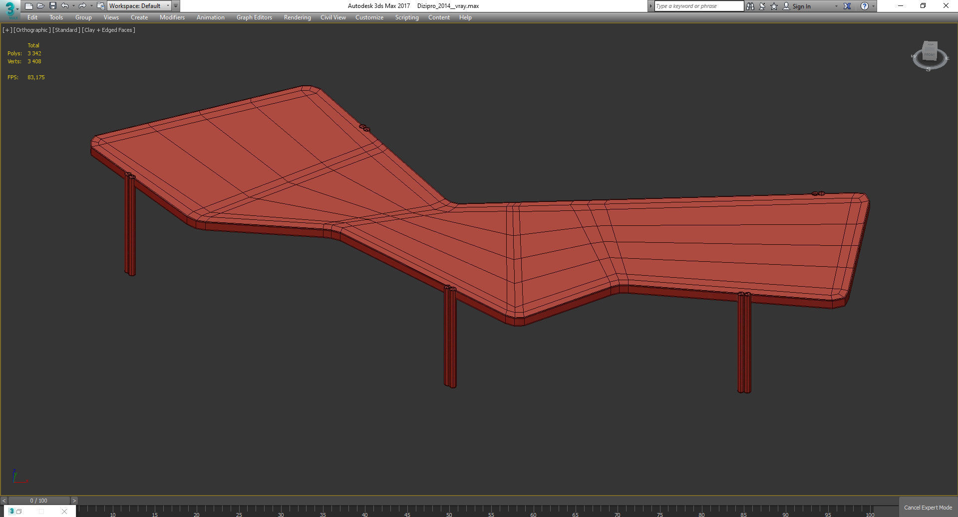958x517 pixels.
Task: Open the Edit menu
Action: coord(32,17)
